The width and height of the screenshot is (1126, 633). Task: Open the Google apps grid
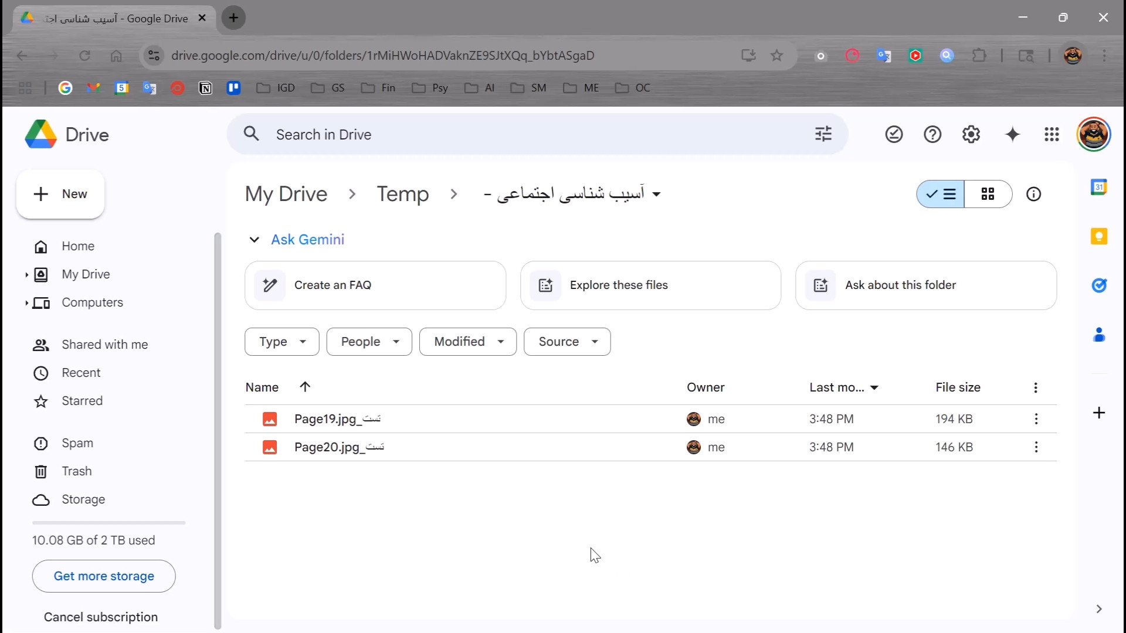pyautogui.click(x=1052, y=135)
